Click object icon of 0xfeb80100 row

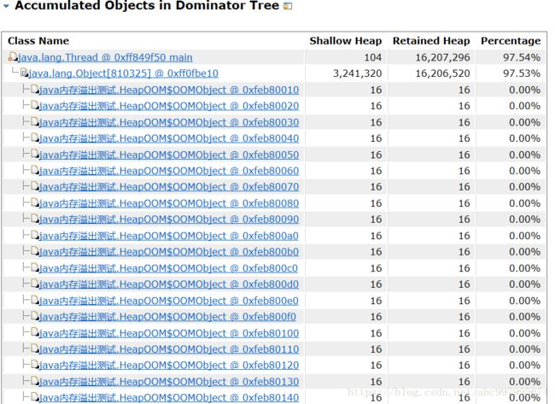point(35,333)
